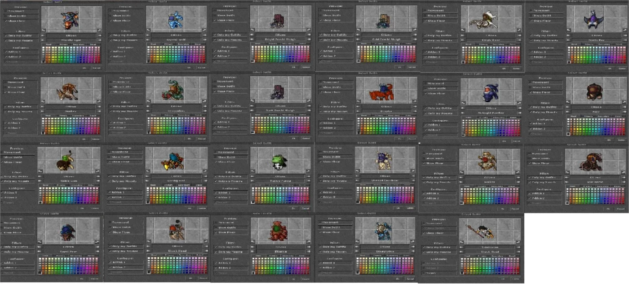This screenshot has width=629, height=284.
Task: Click next mount arrow beside Donkey
Action: [x=99, y=111]
